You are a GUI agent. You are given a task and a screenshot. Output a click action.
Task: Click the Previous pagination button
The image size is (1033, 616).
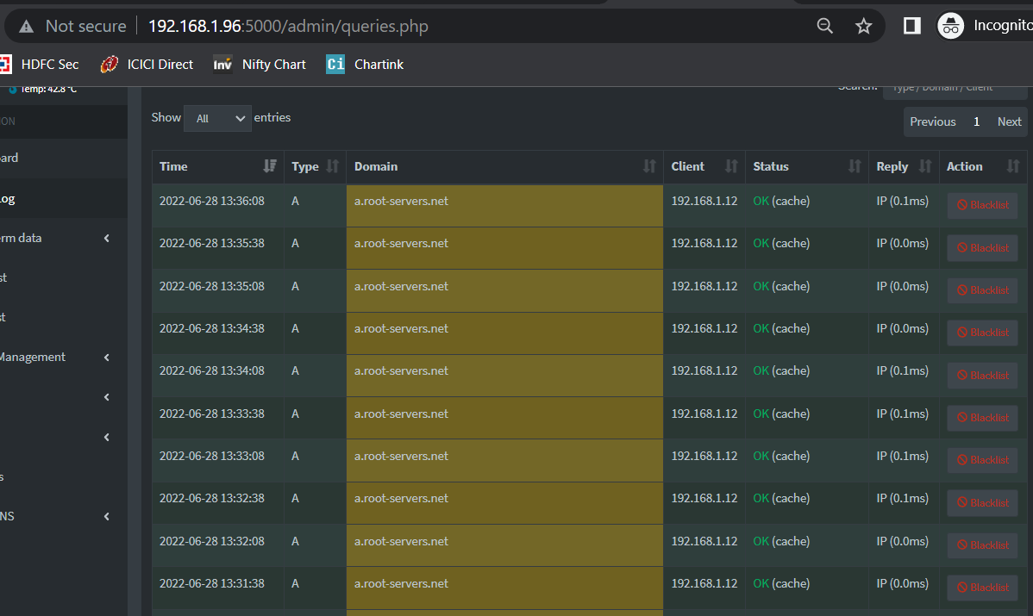click(932, 121)
